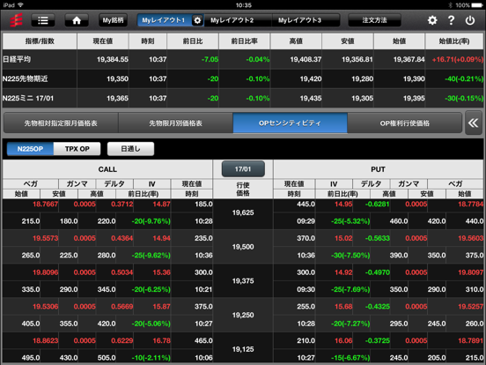Image resolution: width=486 pixels, height=365 pixels.
Task: Select 先物相対指定限月価格表 tab
Action: click(x=61, y=123)
